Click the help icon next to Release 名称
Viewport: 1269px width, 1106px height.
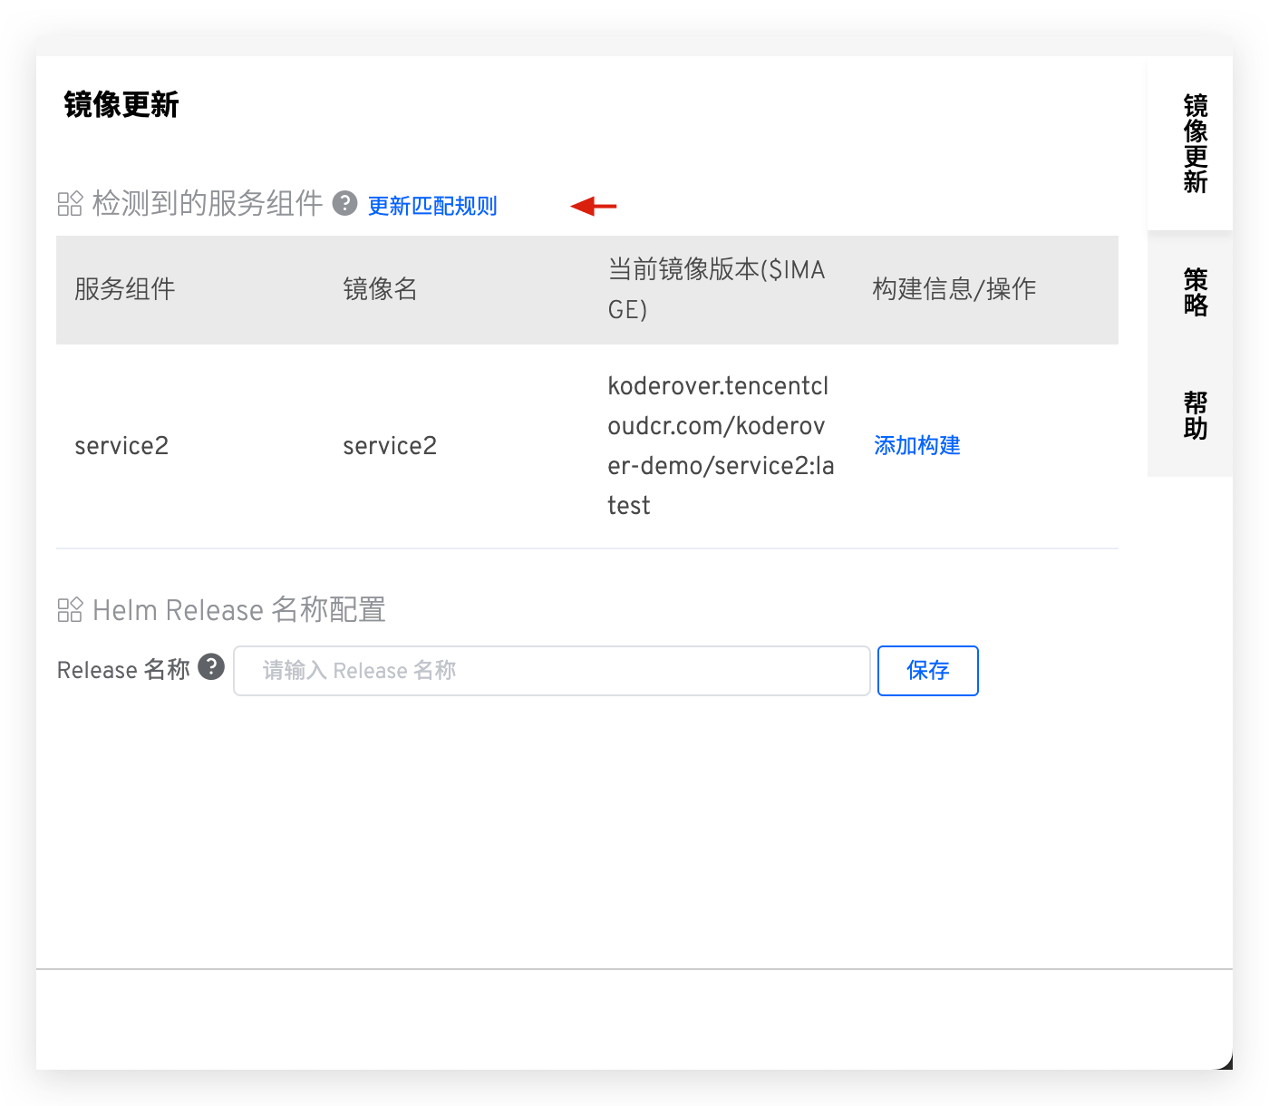click(211, 667)
